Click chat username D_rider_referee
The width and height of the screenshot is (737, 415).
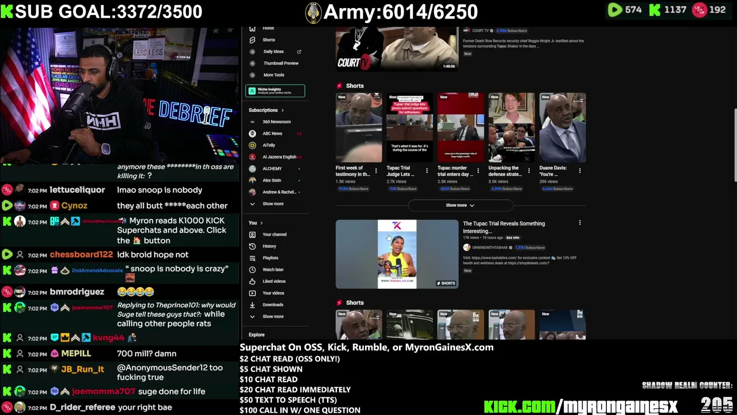82,408
